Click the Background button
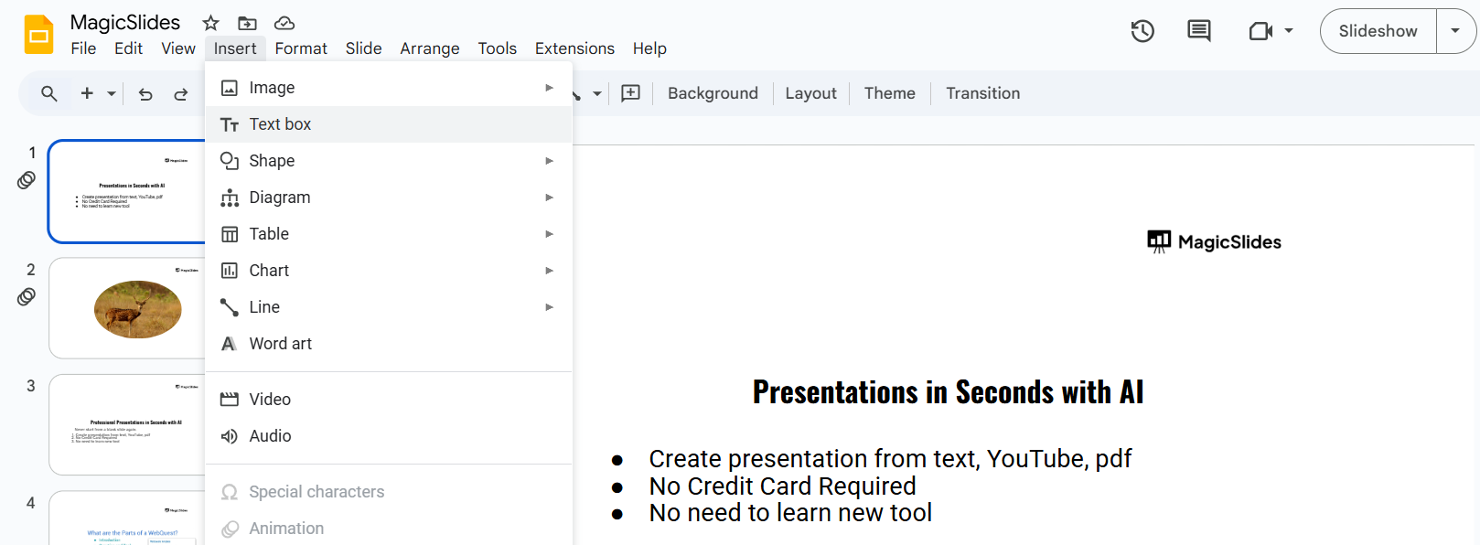This screenshot has width=1480, height=545. 713,93
